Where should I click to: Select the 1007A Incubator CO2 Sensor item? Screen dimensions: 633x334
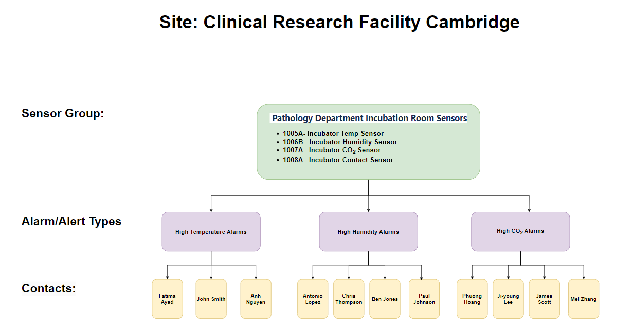tap(332, 150)
